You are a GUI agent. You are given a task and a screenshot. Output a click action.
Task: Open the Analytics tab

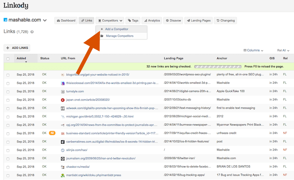click(x=152, y=21)
